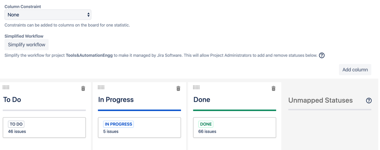Click the In Progress column title
Viewport: 380px width, 150px height.
(x=116, y=99)
